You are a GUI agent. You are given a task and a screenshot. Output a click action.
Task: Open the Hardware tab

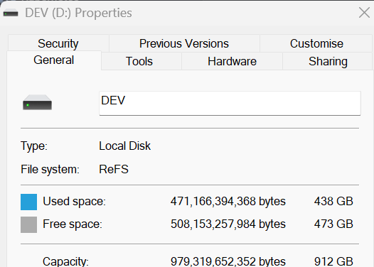tap(232, 61)
